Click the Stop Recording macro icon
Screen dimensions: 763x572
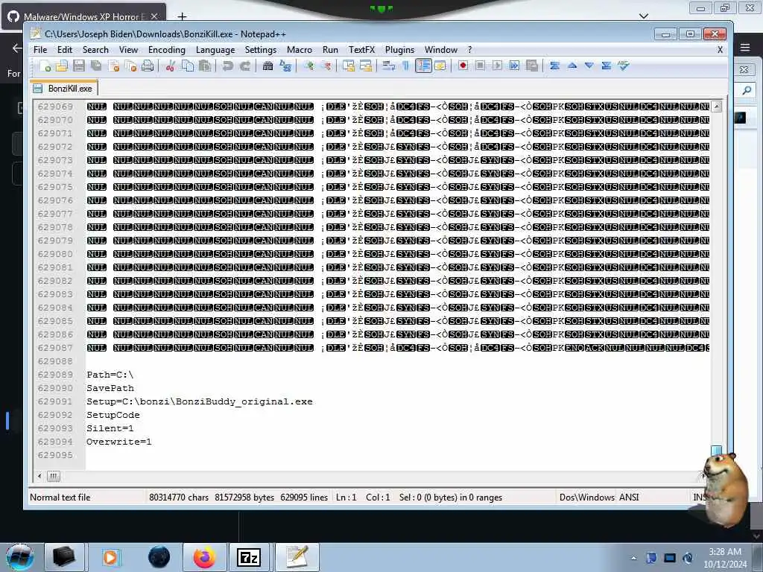(480, 66)
